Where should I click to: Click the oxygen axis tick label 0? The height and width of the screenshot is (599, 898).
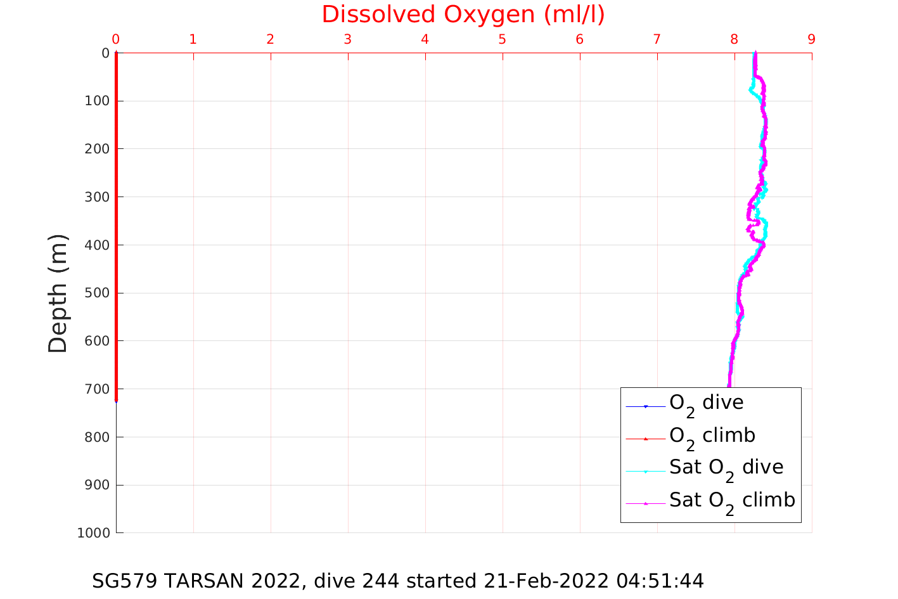[x=116, y=39]
